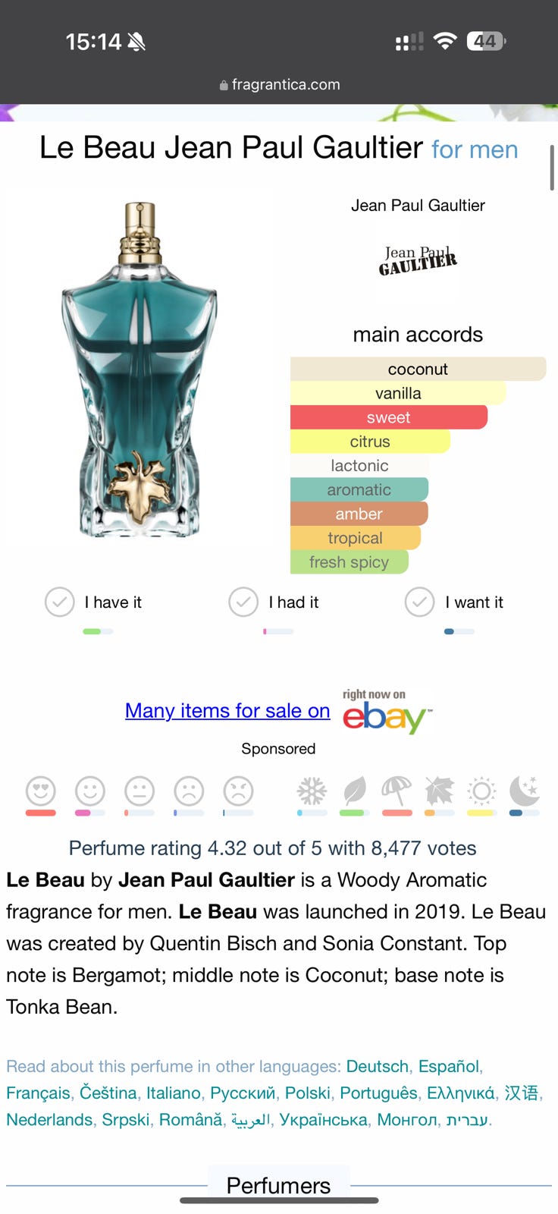Open the Deutsch language link
Viewport: 558px width, 1214px height.
[x=377, y=1066]
